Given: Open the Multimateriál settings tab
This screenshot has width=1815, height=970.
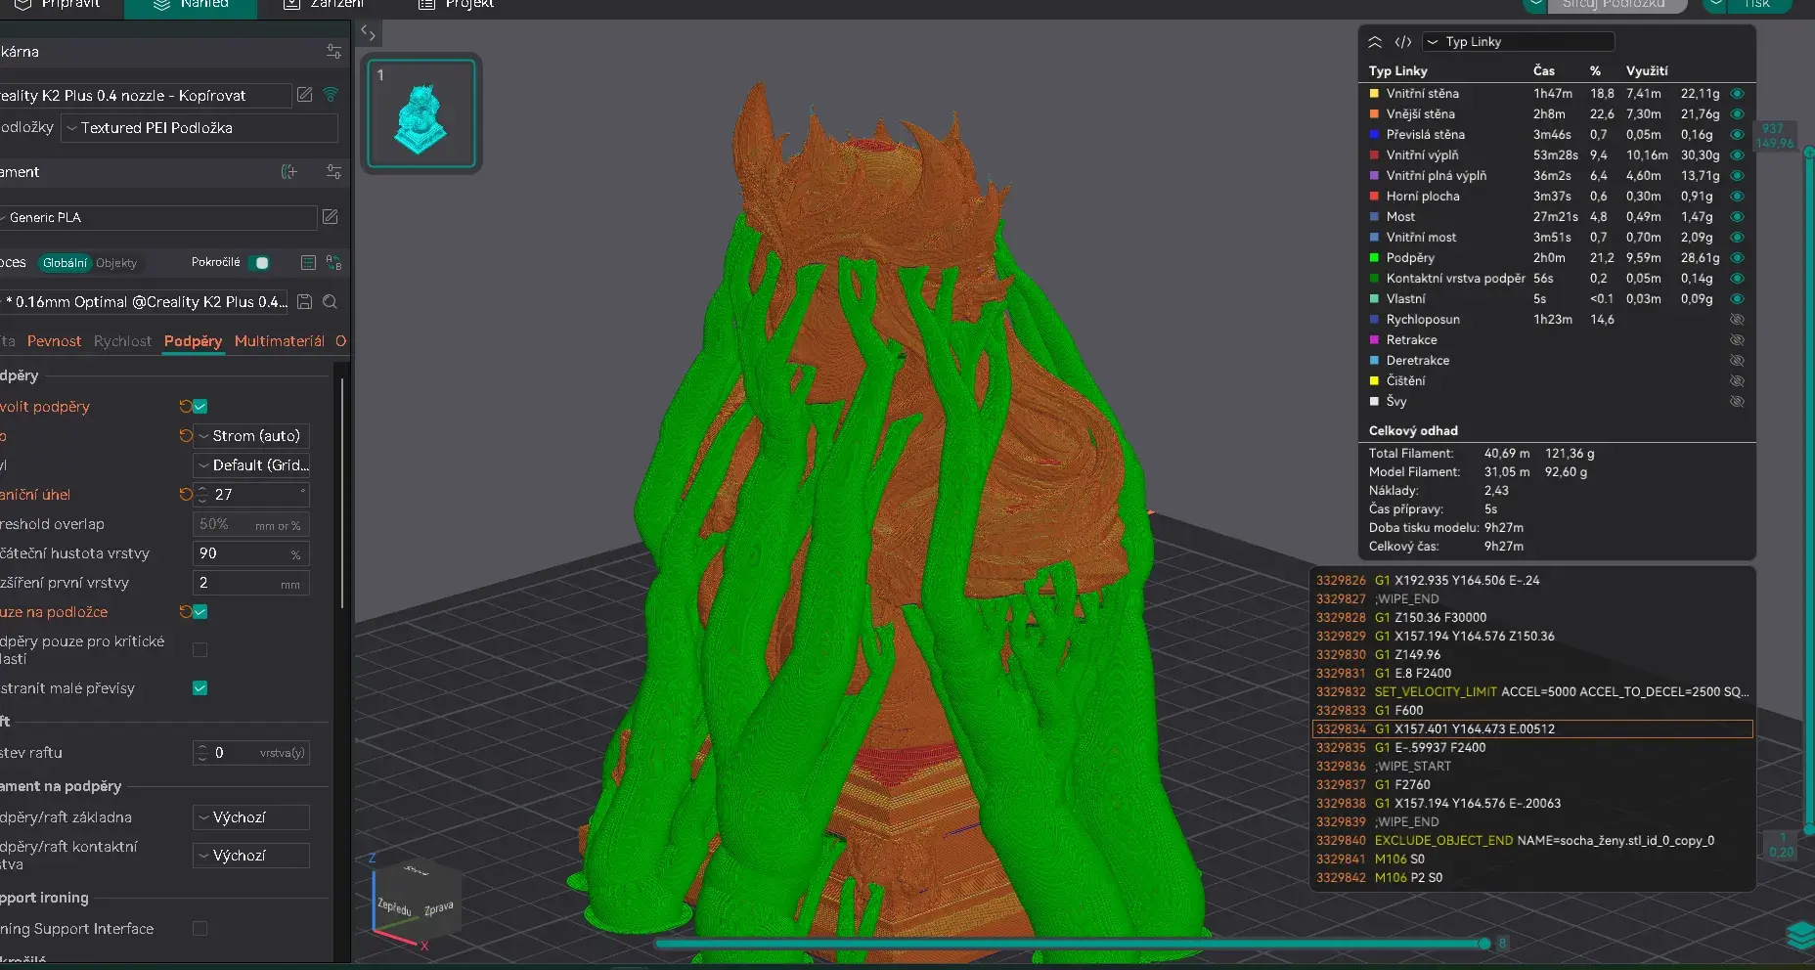Looking at the screenshot, I should point(280,341).
